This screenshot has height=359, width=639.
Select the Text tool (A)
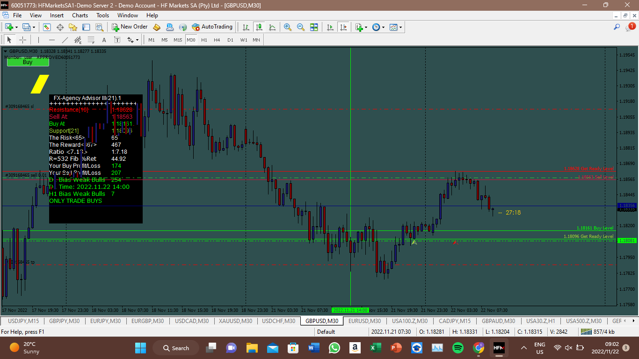[104, 40]
